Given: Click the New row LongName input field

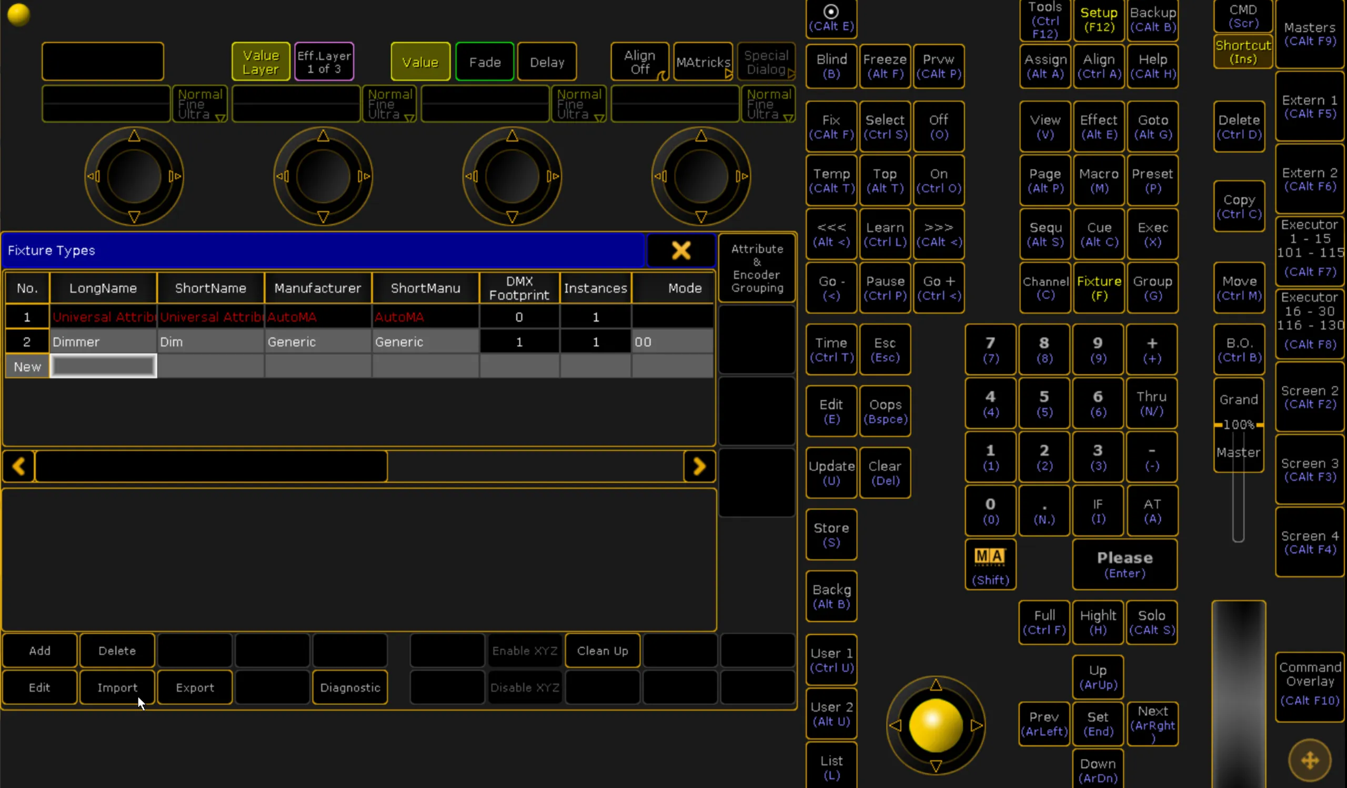Looking at the screenshot, I should (103, 366).
